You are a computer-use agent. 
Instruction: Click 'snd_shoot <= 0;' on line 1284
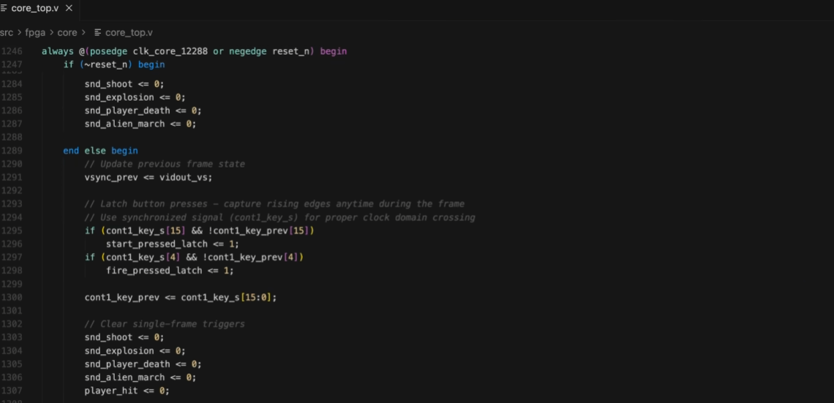[x=124, y=84]
